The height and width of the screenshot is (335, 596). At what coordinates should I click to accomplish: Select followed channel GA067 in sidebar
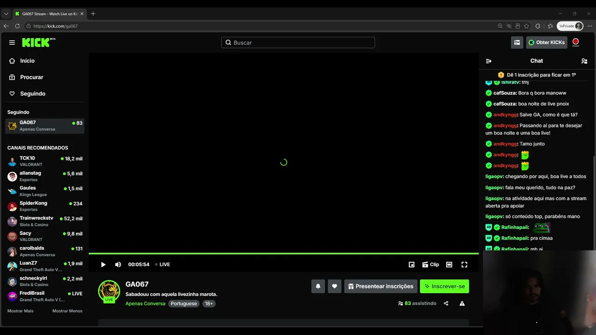tap(45, 126)
